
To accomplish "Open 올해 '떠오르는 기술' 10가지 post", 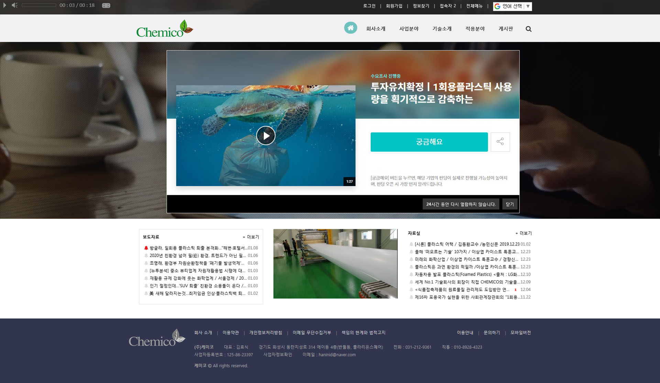I will tap(467, 252).
